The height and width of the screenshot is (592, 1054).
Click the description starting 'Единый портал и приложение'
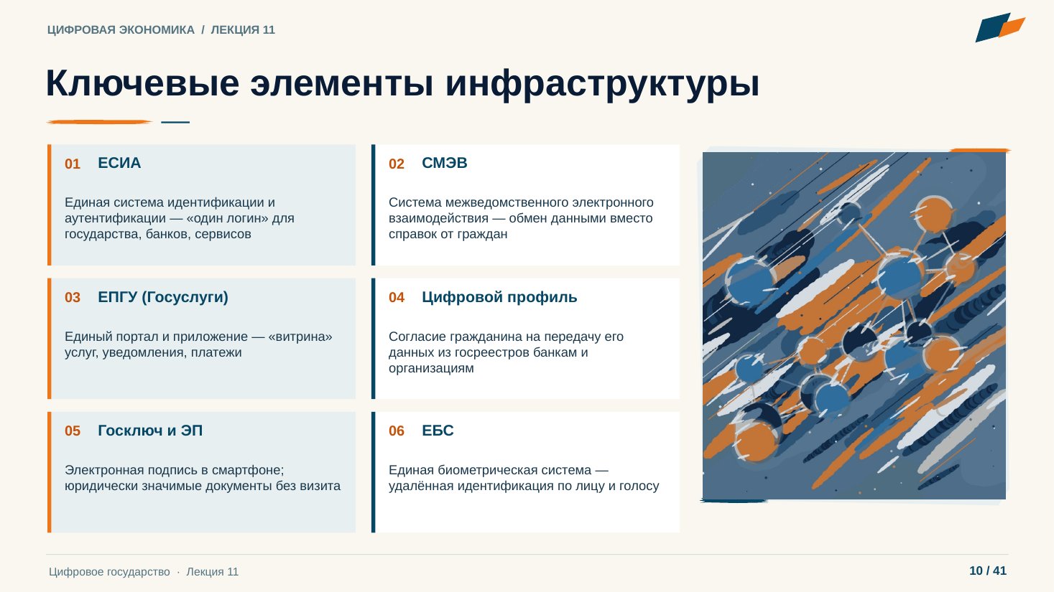[x=198, y=344]
